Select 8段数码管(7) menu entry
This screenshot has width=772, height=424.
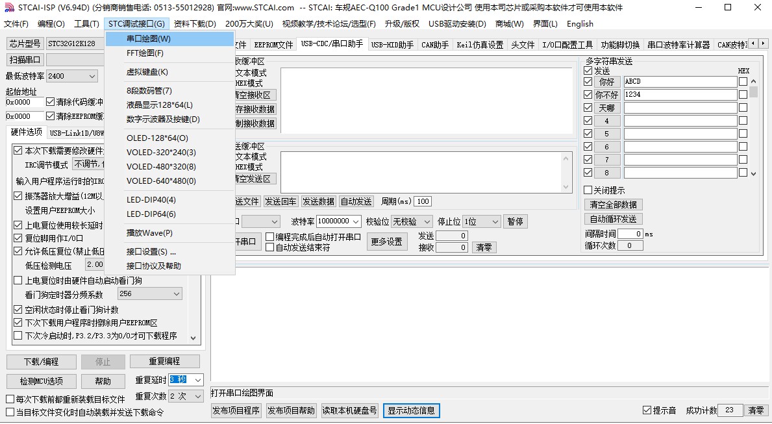[169, 91]
